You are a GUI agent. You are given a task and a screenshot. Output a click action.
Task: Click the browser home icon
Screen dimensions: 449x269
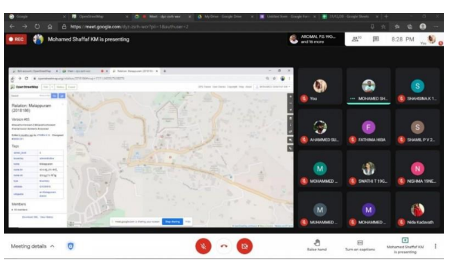(50, 27)
